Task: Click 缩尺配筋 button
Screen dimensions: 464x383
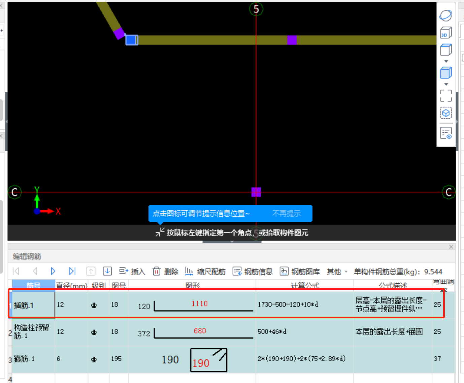Action: (205, 272)
